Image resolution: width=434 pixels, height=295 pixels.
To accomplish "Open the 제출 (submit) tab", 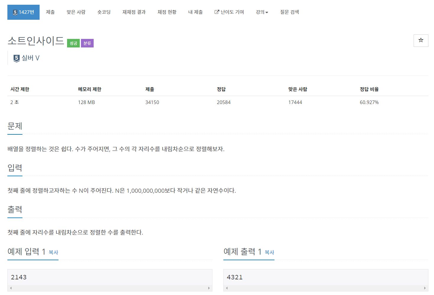I will 50,12.
